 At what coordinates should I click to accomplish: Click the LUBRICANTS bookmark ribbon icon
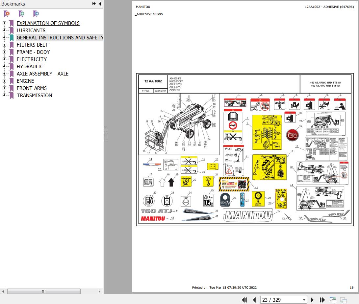[x=12, y=31]
